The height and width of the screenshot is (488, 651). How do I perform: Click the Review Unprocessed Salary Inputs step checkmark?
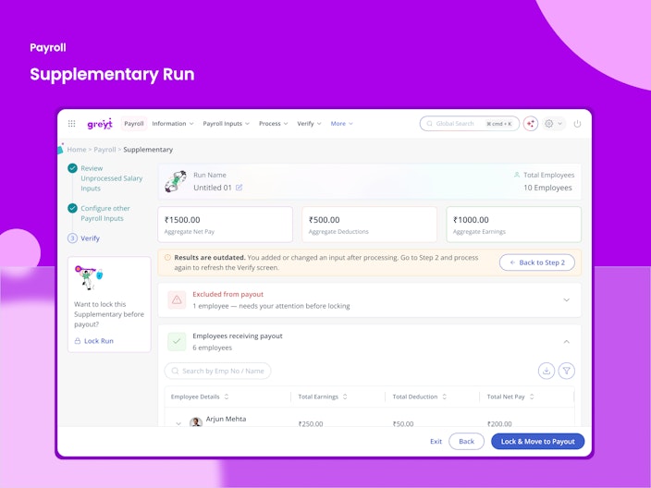(x=72, y=168)
